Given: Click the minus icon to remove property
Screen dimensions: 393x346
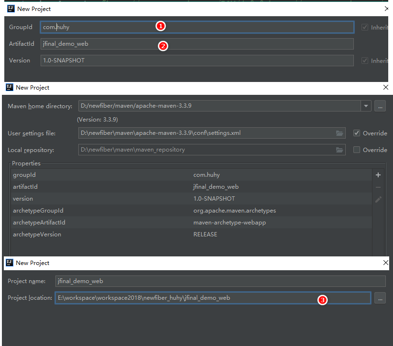Looking at the screenshot, I should pos(378,187).
